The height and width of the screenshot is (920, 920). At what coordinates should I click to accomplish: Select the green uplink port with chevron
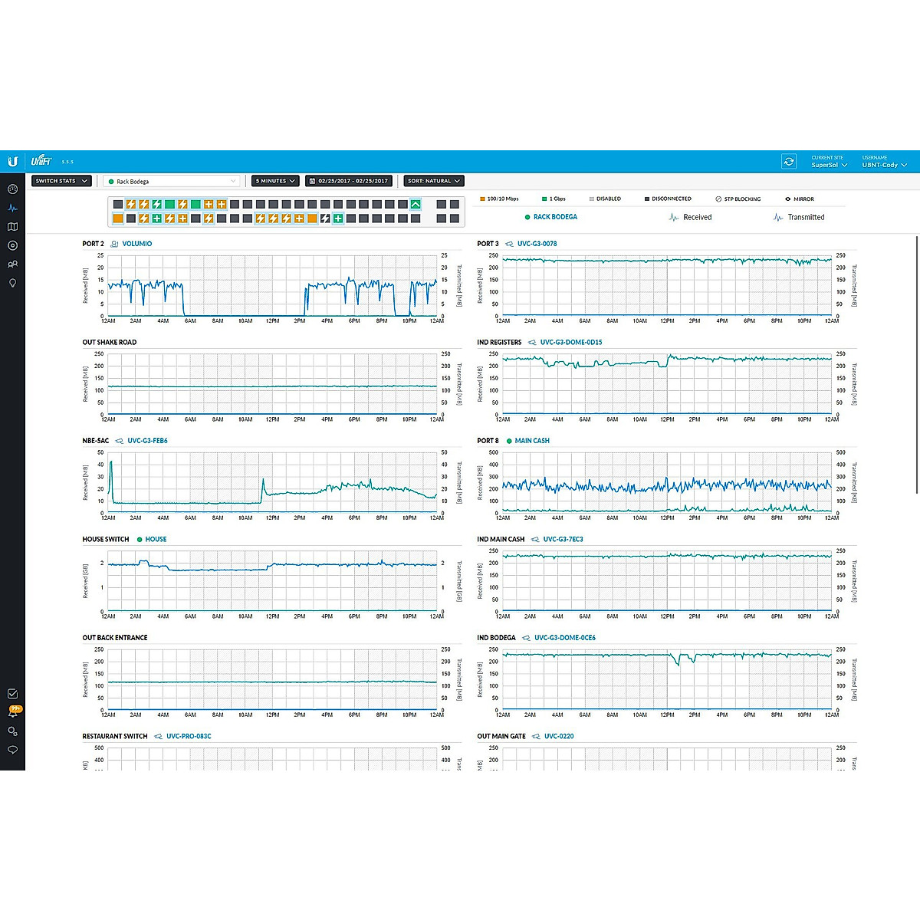416,205
